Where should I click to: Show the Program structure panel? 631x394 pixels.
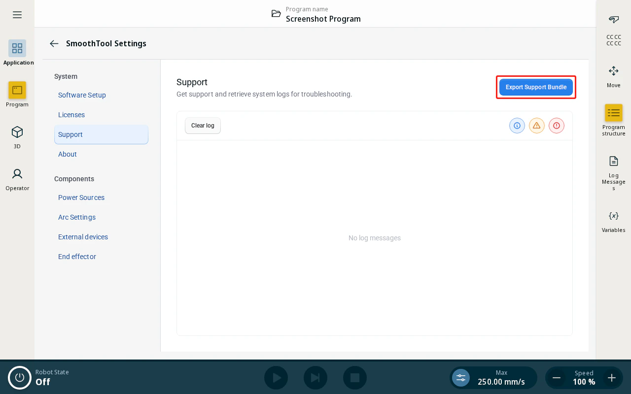click(x=614, y=120)
